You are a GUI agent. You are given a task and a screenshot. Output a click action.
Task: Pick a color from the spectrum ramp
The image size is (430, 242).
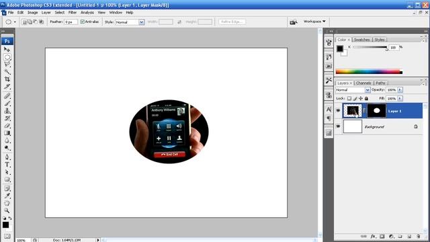[x=369, y=72]
